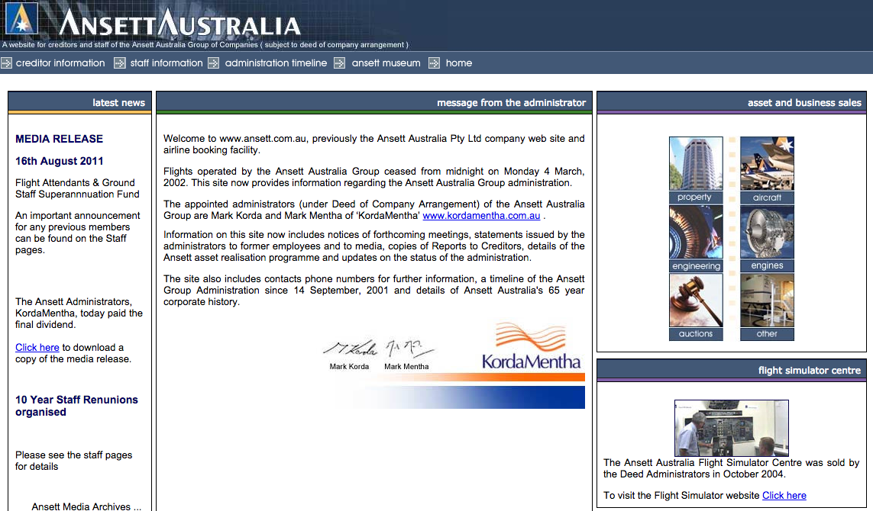The height and width of the screenshot is (511, 873).
Task: Click asset and business sales header
Action: [732, 102]
